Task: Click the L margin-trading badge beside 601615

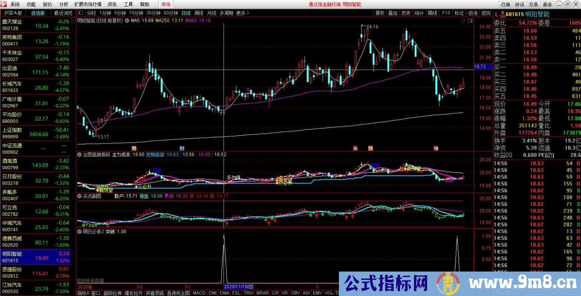Action: (496, 14)
